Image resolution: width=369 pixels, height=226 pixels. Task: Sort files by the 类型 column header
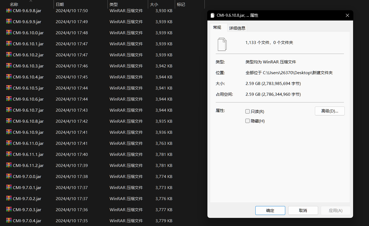pyautogui.click(x=114, y=5)
